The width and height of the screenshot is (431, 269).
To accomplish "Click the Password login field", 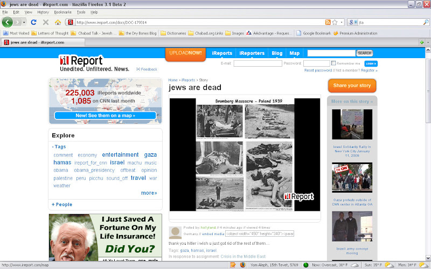I will pos(317,63).
